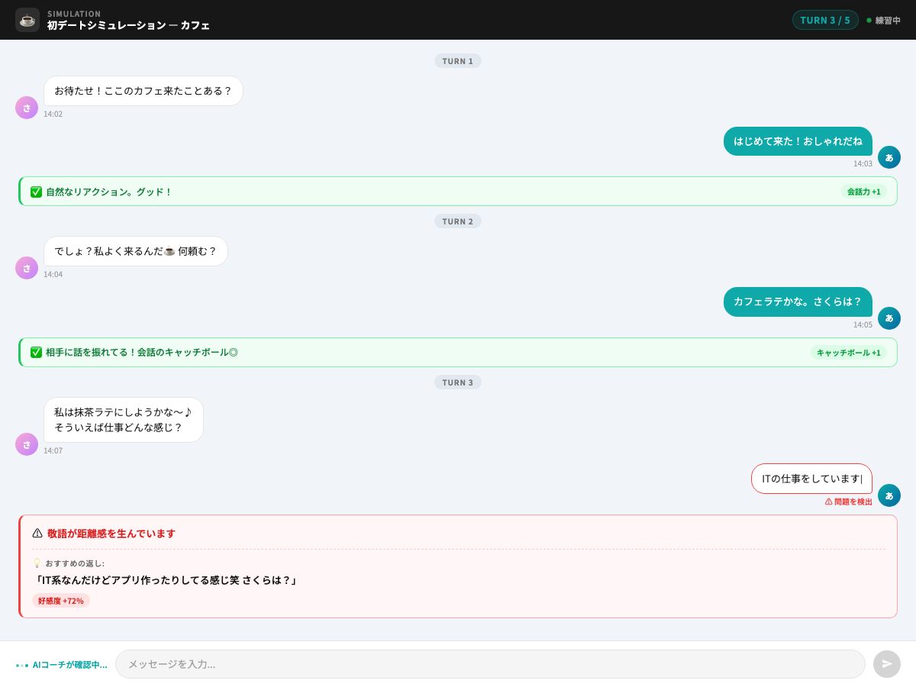Click the あ avatar next to the flagged message
Image resolution: width=916 pixels, height=687 pixels.
click(x=889, y=495)
